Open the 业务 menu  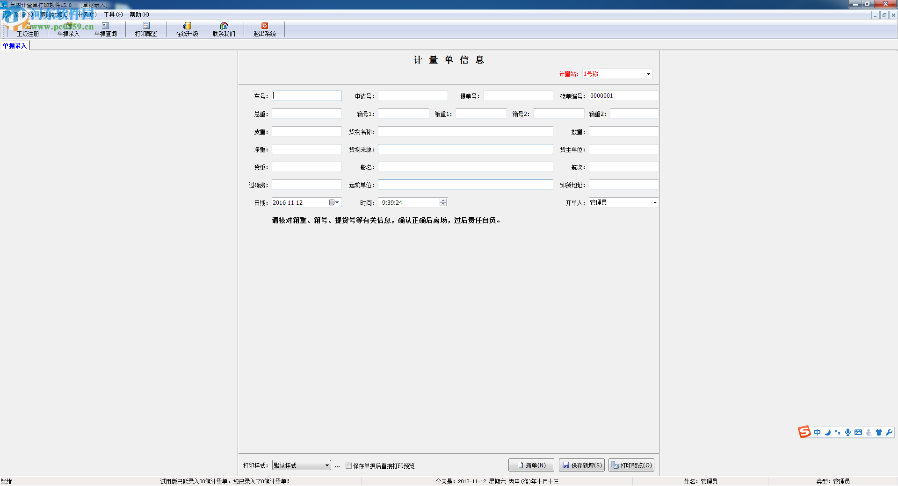point(87,14)
